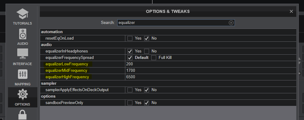Open the Mapping mixer sliders icon

point(23,74)
